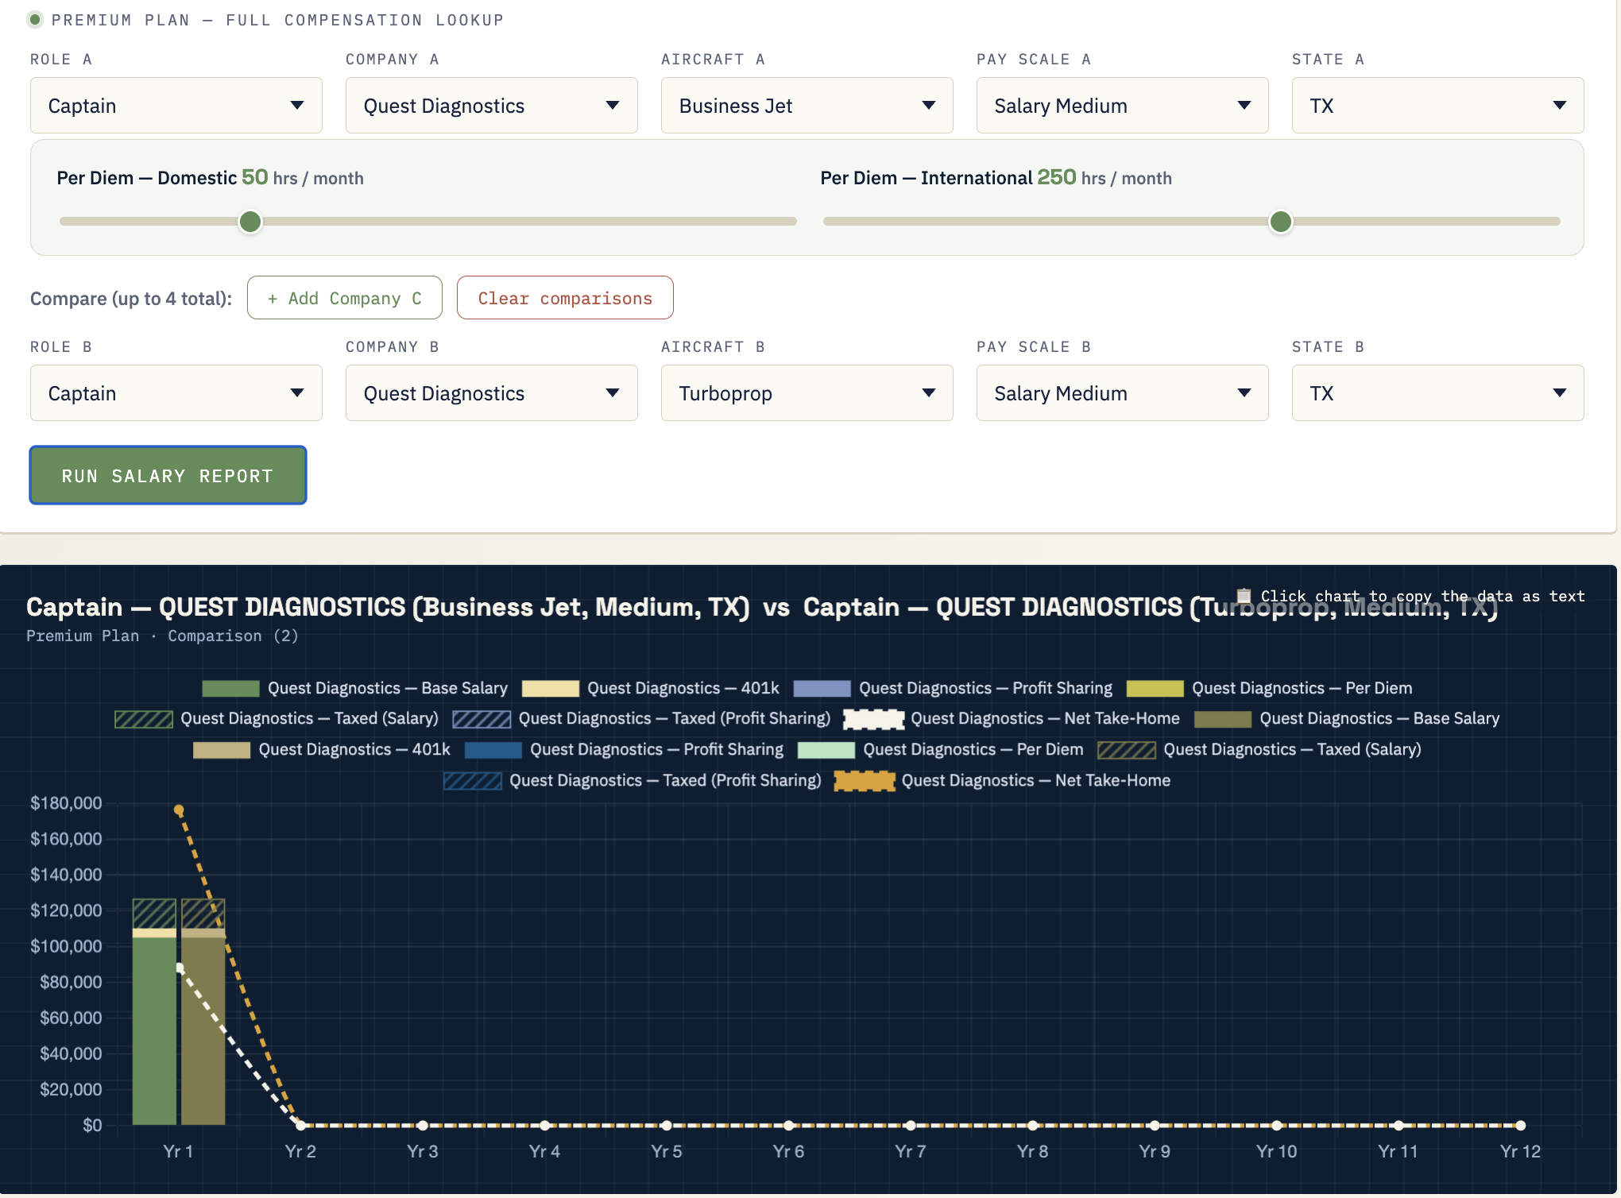The image size is (1621, 1198).
Task: Toggle the tan 401k legend item
Action: point(322,749)
